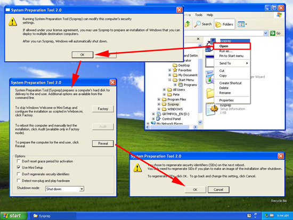Expand the Program Files tree node

click(159, 99)
